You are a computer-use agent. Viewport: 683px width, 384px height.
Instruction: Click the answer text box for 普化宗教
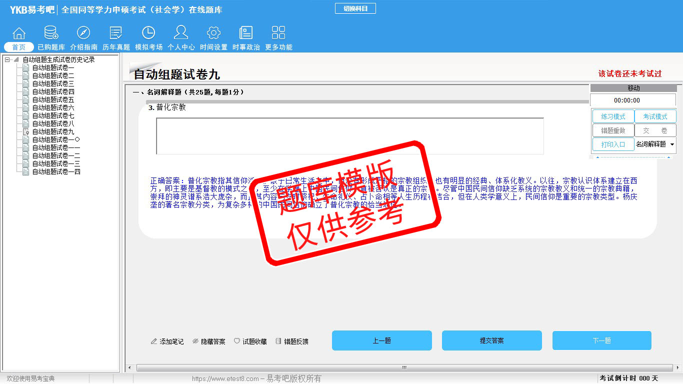click(x=349, y=136)
